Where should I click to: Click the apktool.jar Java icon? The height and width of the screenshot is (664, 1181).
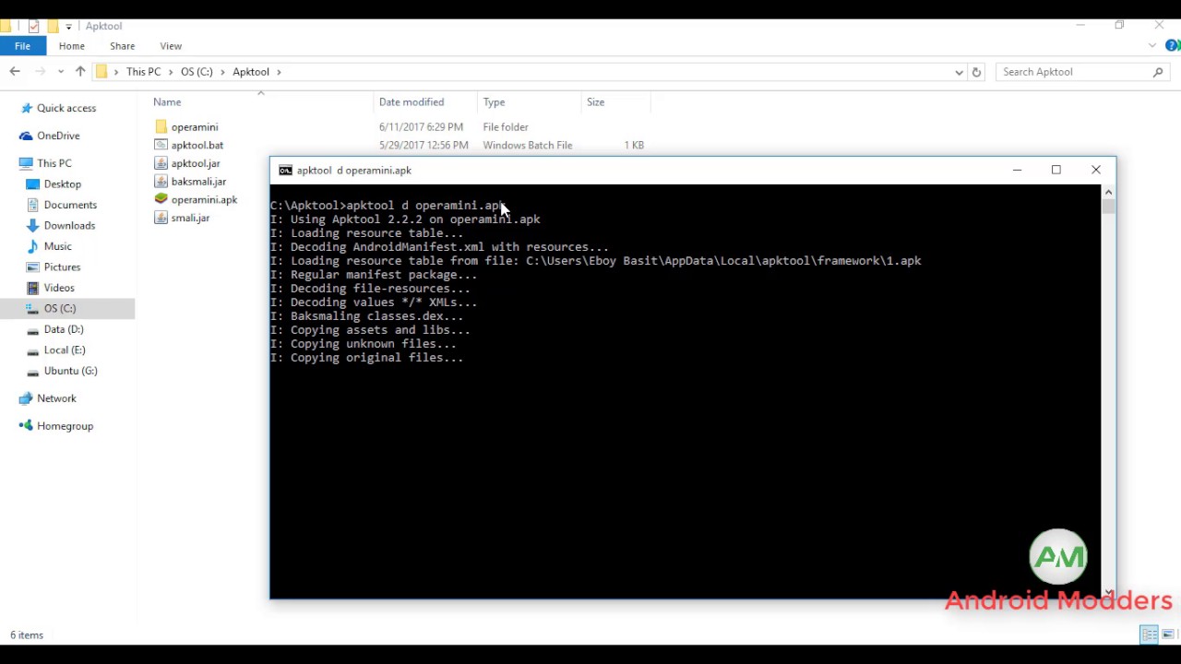[x=161, y=163]
